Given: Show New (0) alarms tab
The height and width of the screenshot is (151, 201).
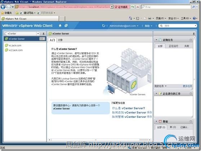Looking at the screenshot, I should [173, 127].
